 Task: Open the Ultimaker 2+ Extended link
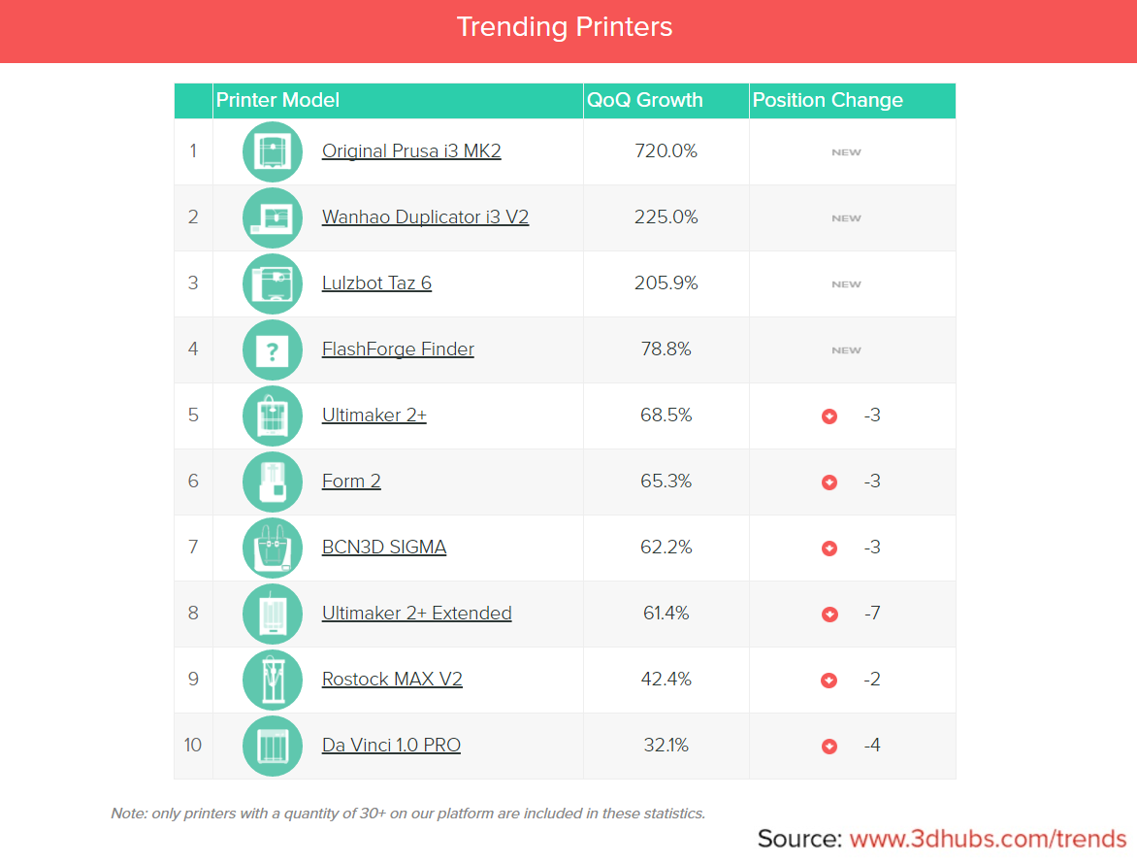(x=416, y=614)
